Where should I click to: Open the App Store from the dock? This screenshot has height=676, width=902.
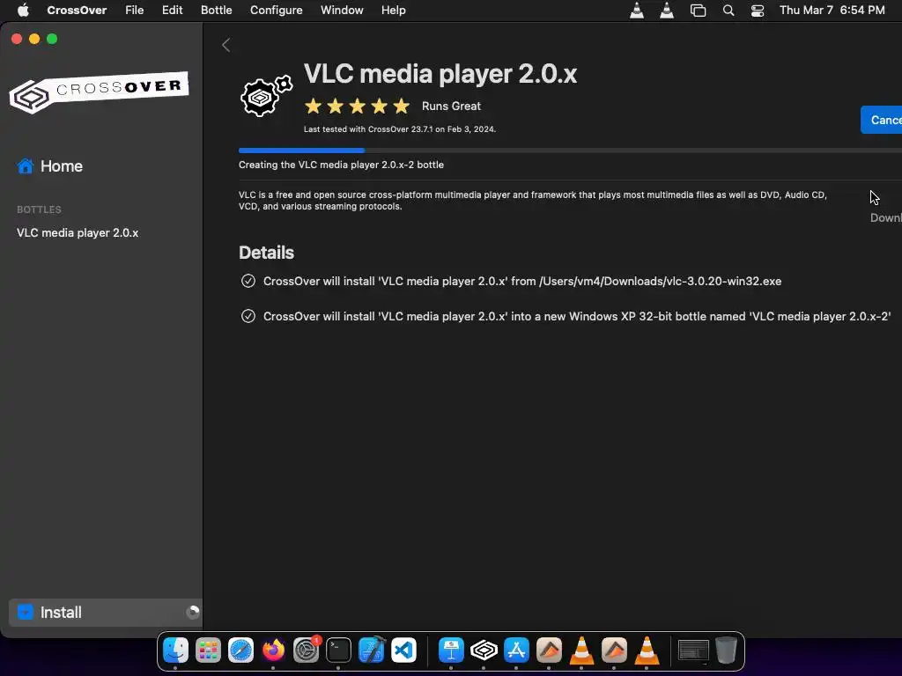(x=516, y=650)
